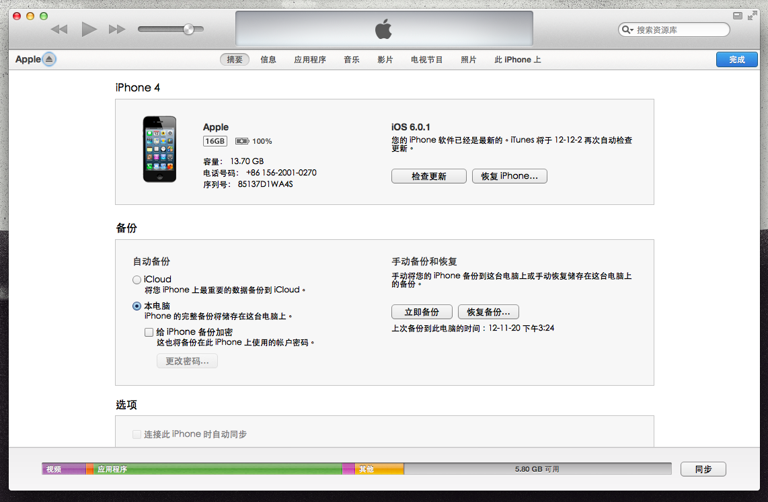Click the 同步 button
This screenshot has height=502, width=768.
click(703, 469)
